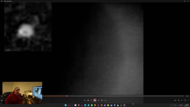The width and height of the screenshot is (190, 107).
Task: Click the video's total duration label
Action: (x=187, y=96)
